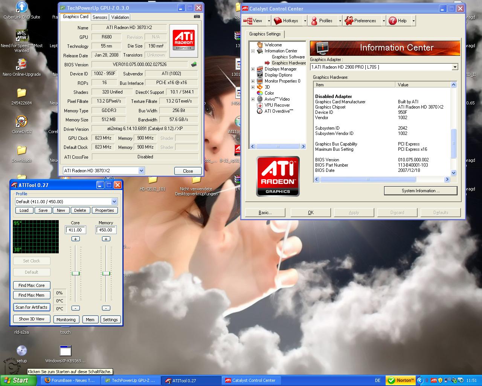Viewport: 482px width, 386px height.
Task: Expand the View toolbar dropdown arrow
Action: [269, 21]
